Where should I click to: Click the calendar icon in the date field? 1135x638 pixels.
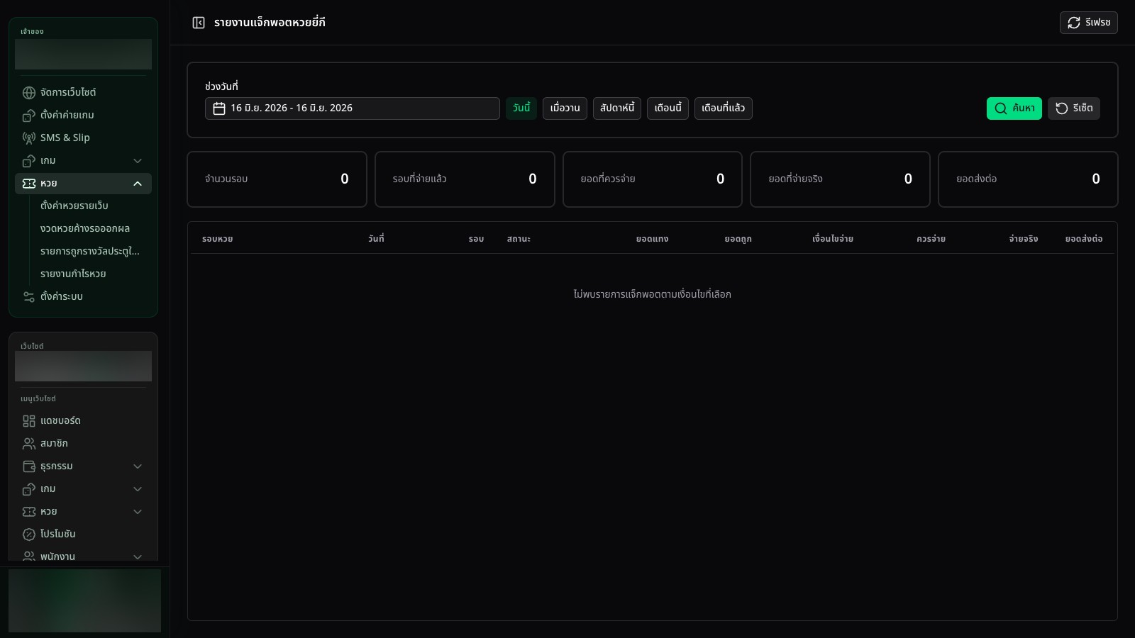coord(219,108)
